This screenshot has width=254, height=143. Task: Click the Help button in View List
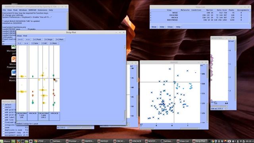178,27
